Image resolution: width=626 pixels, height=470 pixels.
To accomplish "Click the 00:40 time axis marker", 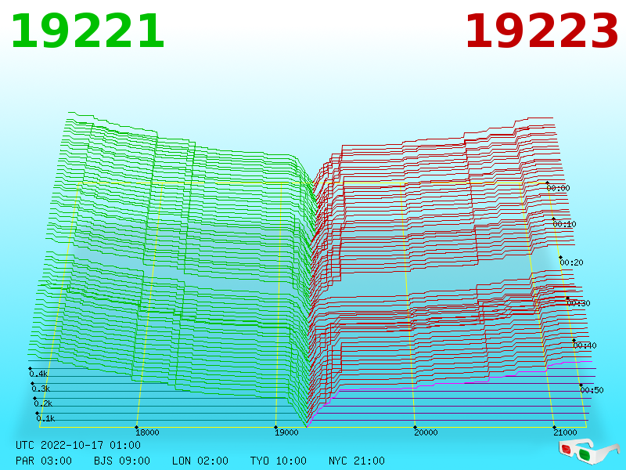I will pos(585,345).
